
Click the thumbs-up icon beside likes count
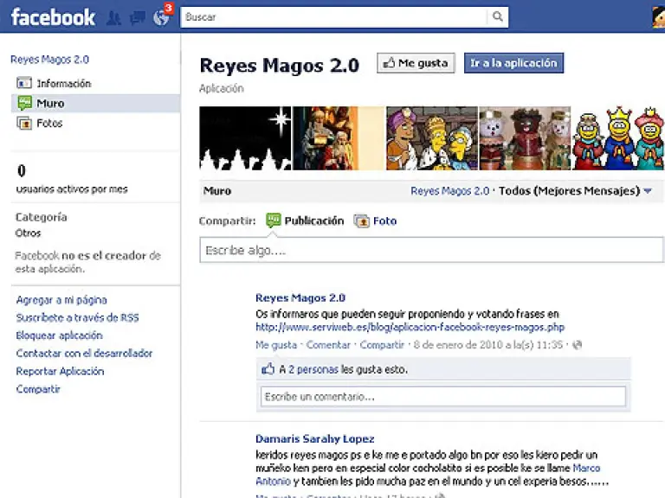click(268, 369)
